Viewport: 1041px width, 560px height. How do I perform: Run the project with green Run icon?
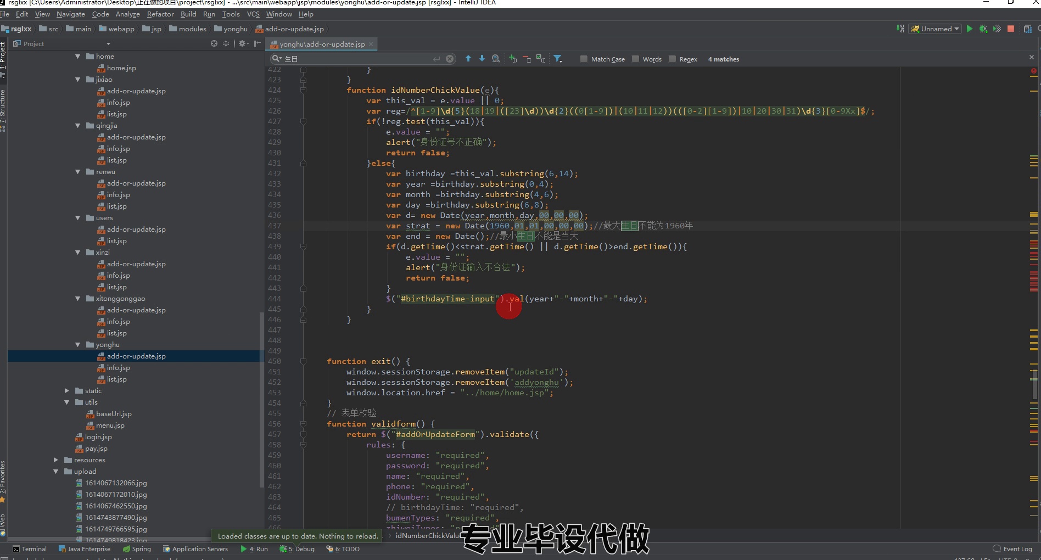970,29
